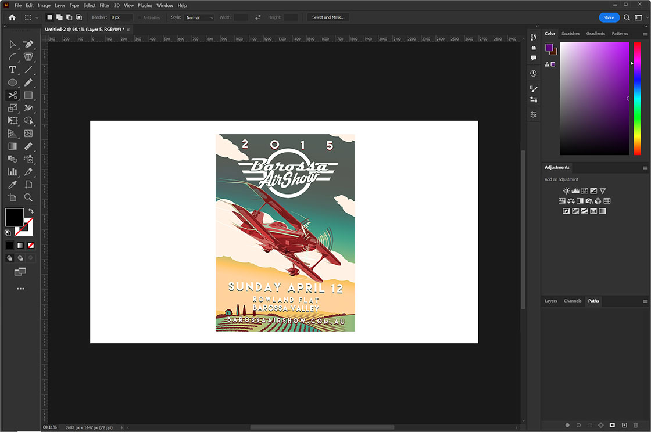Viewport: 651px width, 432px height.
Task: Reset to default fill and stroke
Action: click(8, 233)
